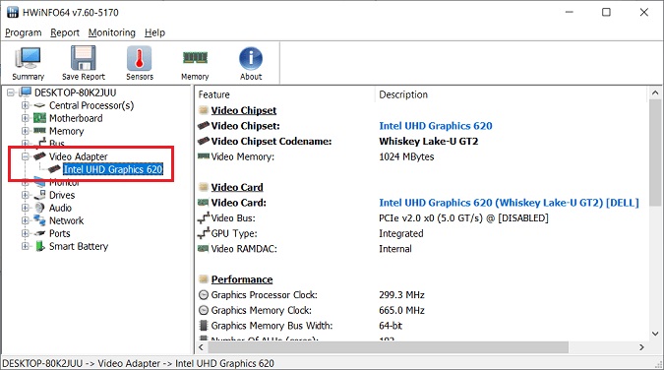Open the Program menu

click(x=24, y=32)
